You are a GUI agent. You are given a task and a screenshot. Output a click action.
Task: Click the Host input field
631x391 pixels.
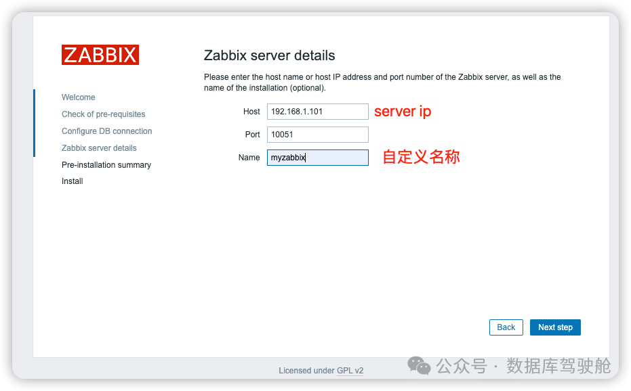pyautogui.click(x=317, y=112)
